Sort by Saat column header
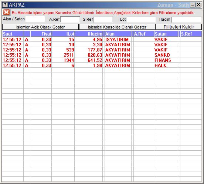The image size is (204, 184). 13,34
